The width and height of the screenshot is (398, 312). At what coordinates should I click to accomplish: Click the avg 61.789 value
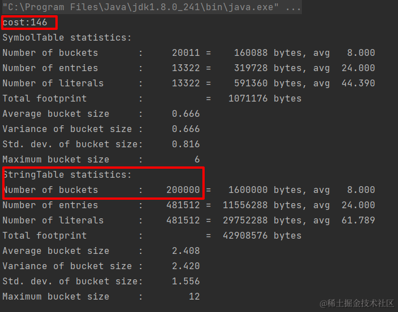(x=358, y=221)
